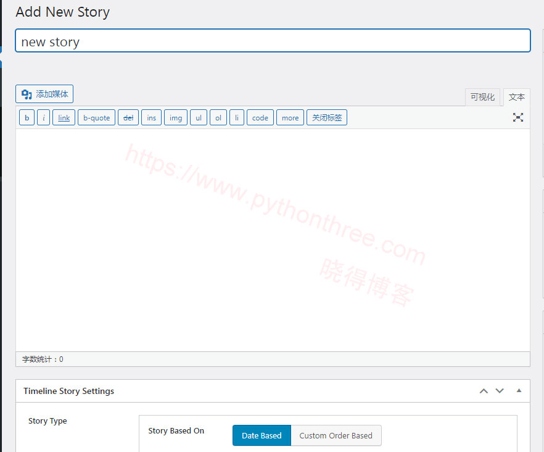Click the fullscreen distraction-free writing icon

(x=518, y=117)
